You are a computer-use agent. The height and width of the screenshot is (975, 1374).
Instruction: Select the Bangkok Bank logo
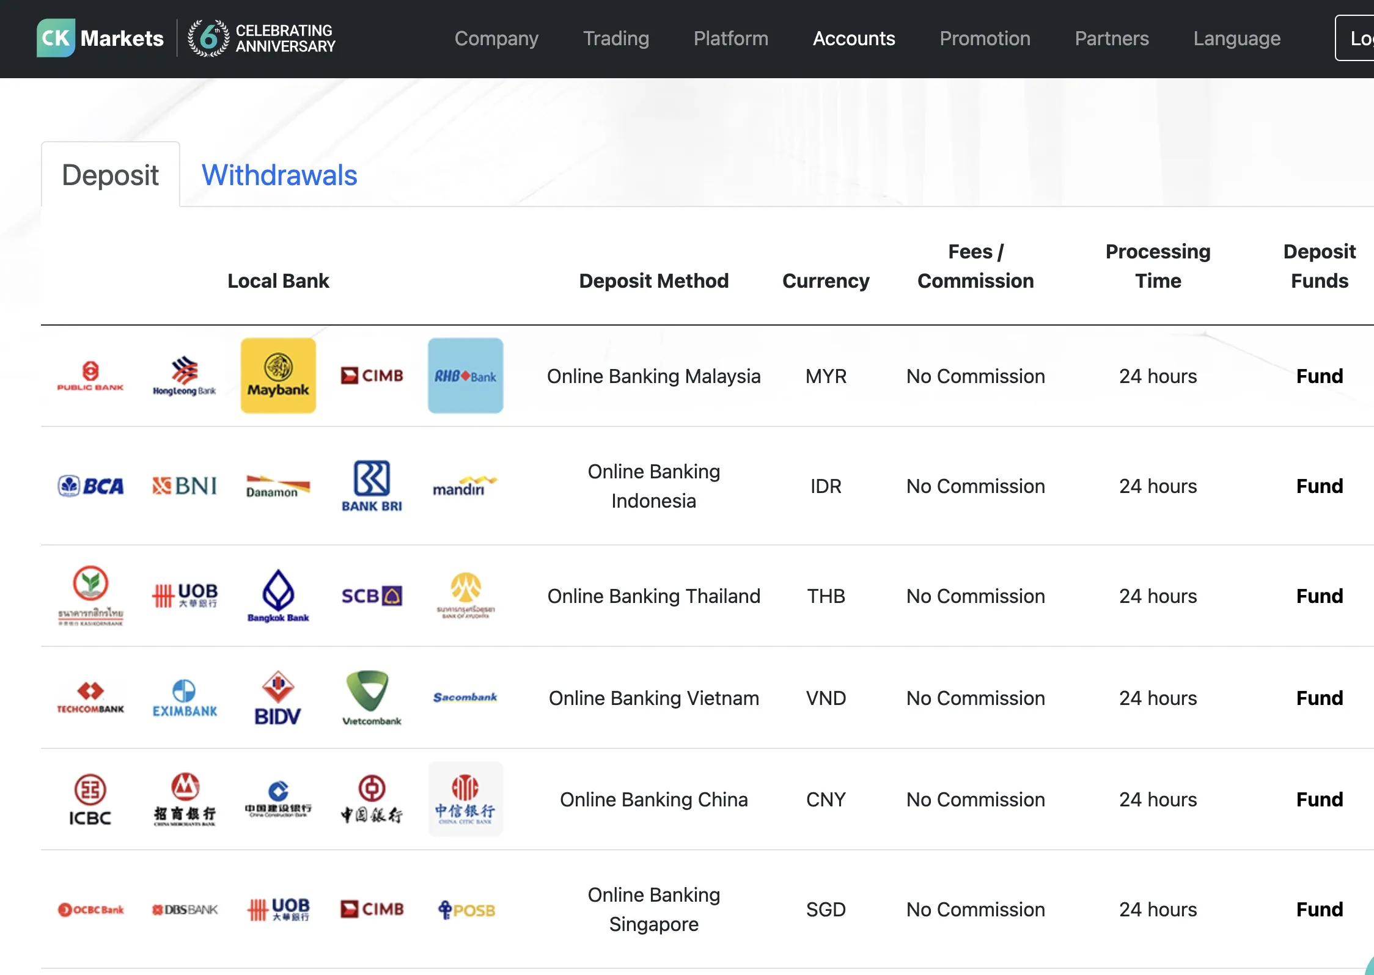pos(278,596)
